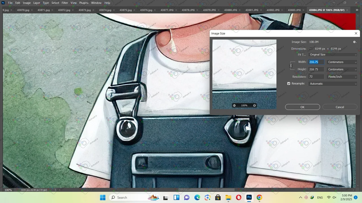Open the Fit To preset dropdown
The image size is (362, 203).
(x=333, y=55)
